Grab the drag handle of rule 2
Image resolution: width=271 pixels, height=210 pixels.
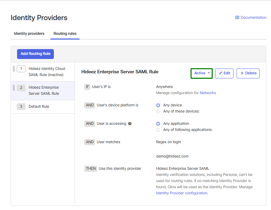tap(14, 88)
